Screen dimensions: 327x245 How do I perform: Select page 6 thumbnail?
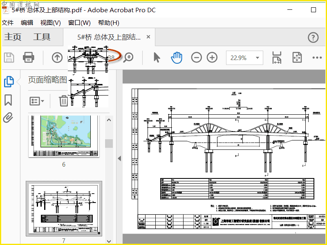(x=64, y=136)
